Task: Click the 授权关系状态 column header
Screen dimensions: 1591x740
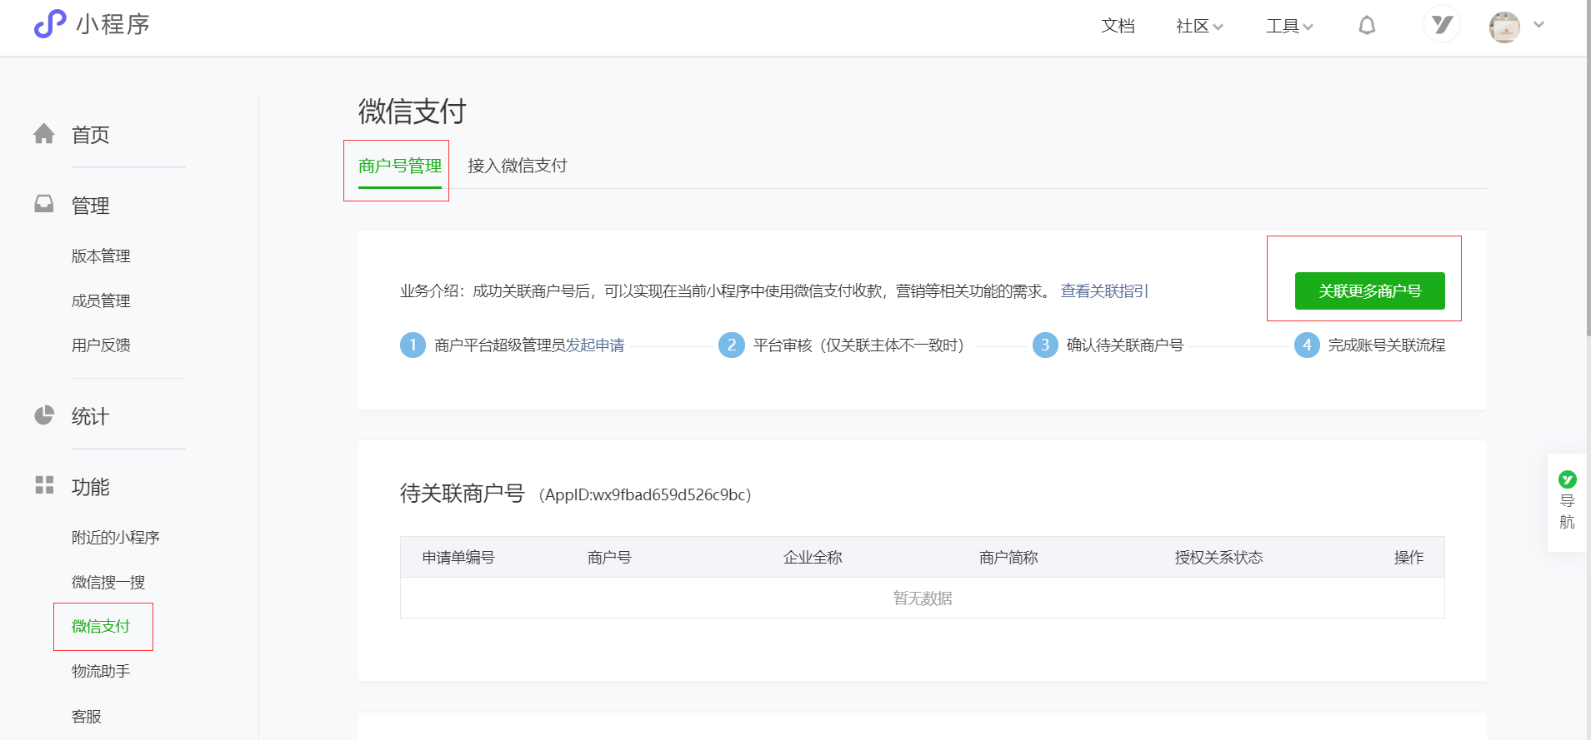Action: (x=1219, y=558)
